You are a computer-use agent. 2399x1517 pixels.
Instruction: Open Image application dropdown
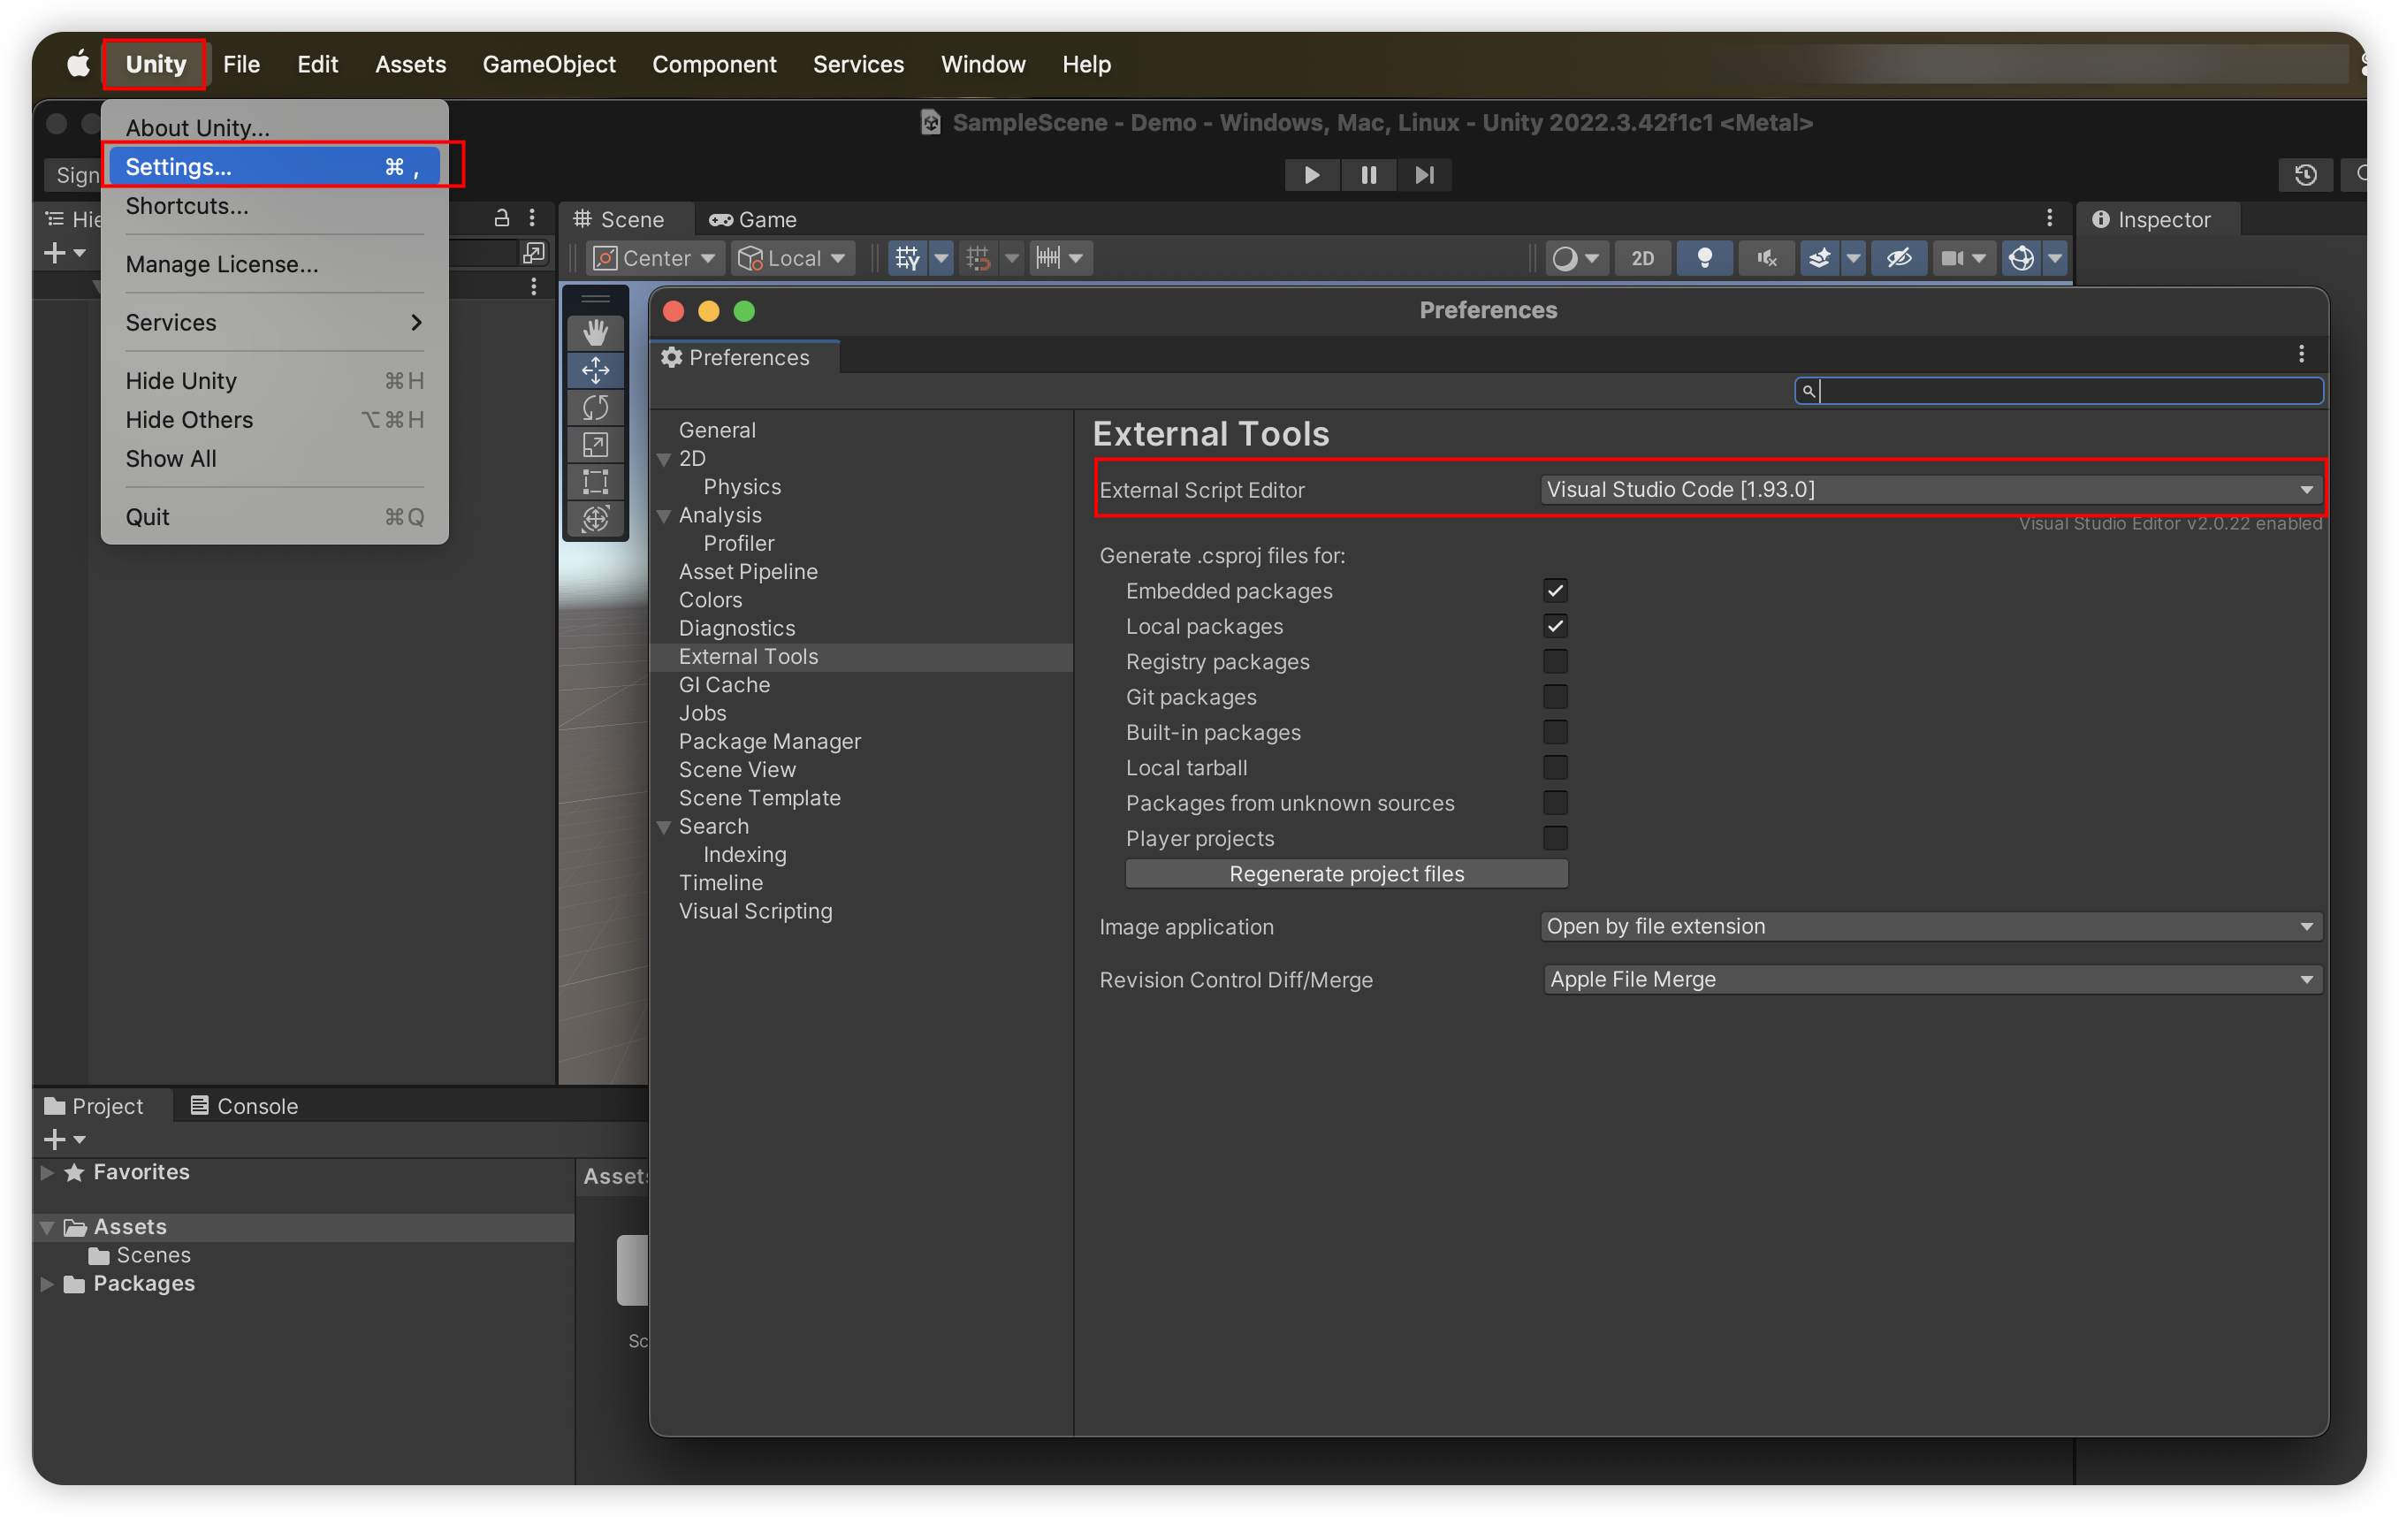click(x=1929, y=926)
